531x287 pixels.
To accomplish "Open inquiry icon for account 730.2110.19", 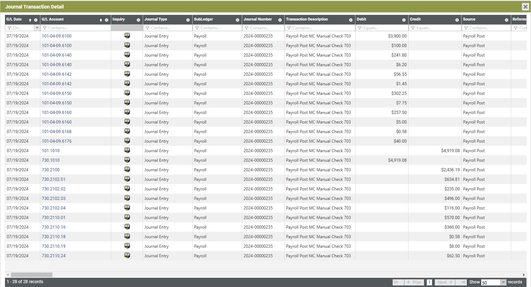I will click(127, 246).
